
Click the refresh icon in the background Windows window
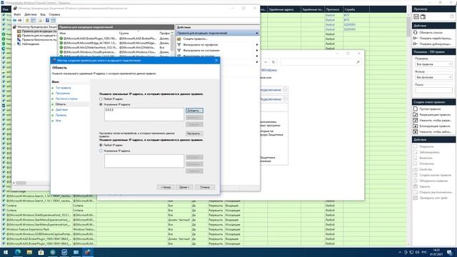coord(273,62)
